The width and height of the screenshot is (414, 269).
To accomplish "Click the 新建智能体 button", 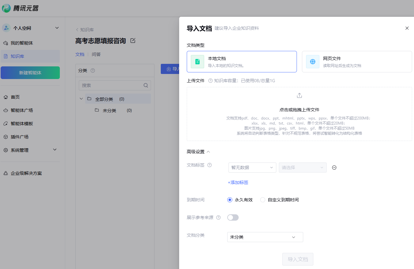I will point(30,73).
